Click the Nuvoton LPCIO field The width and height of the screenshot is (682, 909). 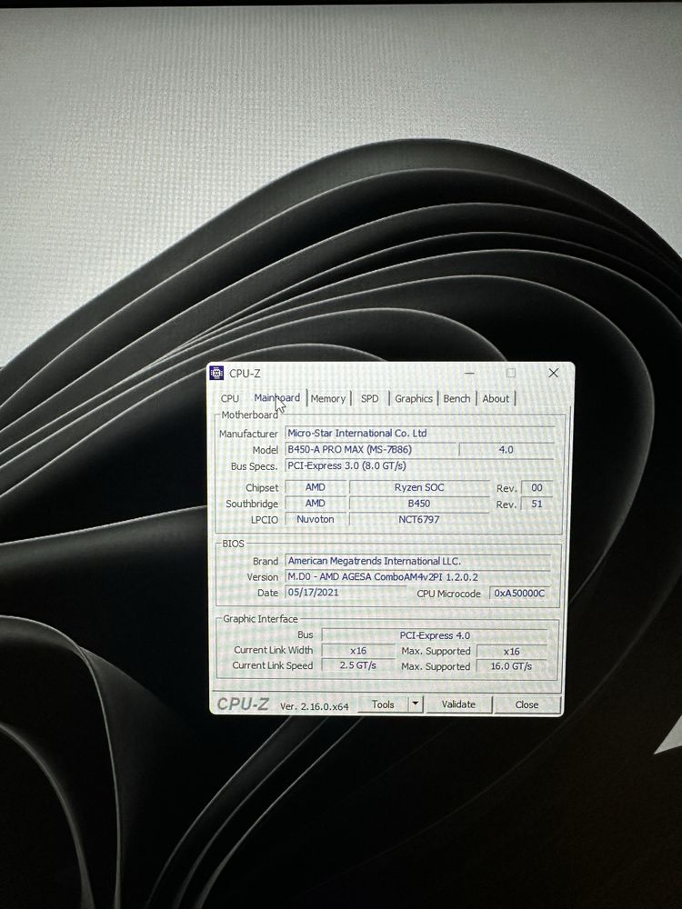coord(316,519)
